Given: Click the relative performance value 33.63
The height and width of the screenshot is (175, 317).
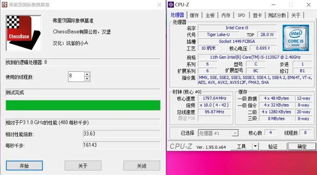Looking at the screenshot, I should pyautogui.click(x=122, y=134).
